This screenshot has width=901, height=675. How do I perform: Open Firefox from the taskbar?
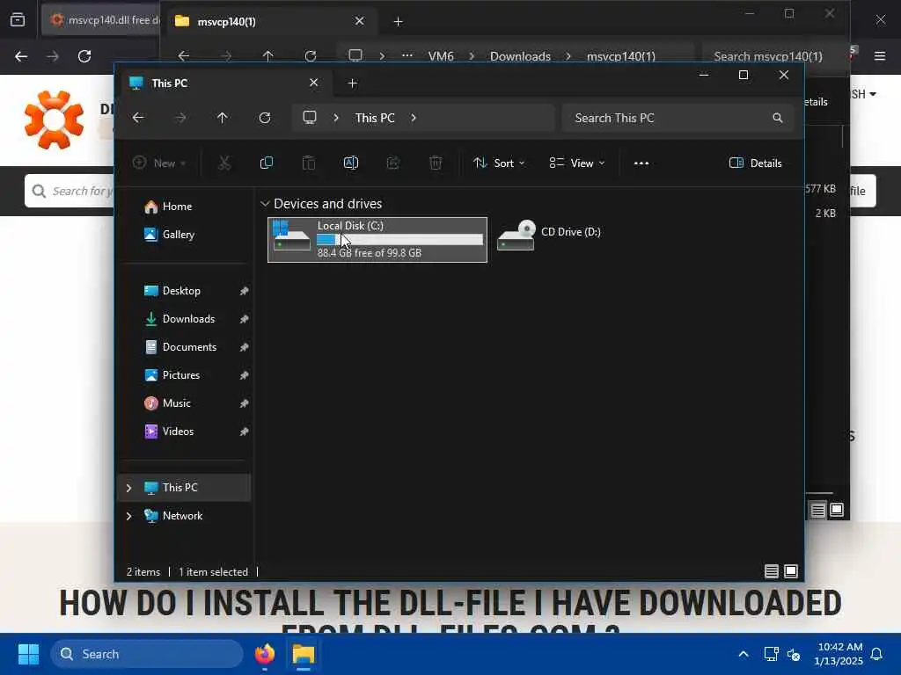(x=265, y=654)
